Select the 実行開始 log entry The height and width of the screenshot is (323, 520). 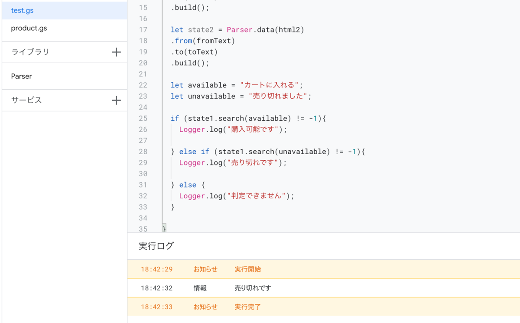248,269
